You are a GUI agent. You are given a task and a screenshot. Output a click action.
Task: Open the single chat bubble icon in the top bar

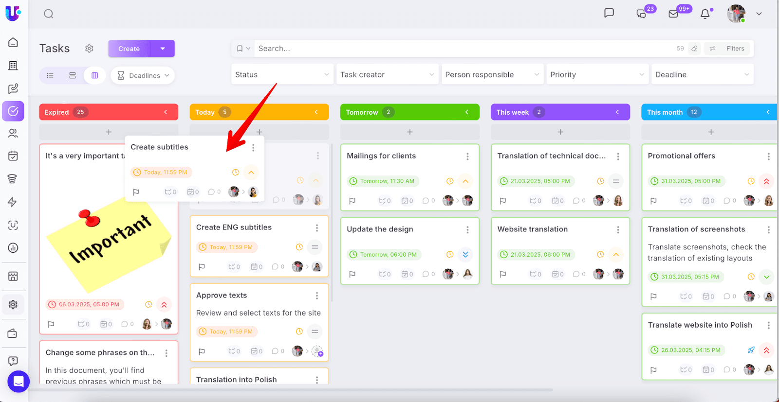[609, 13]
